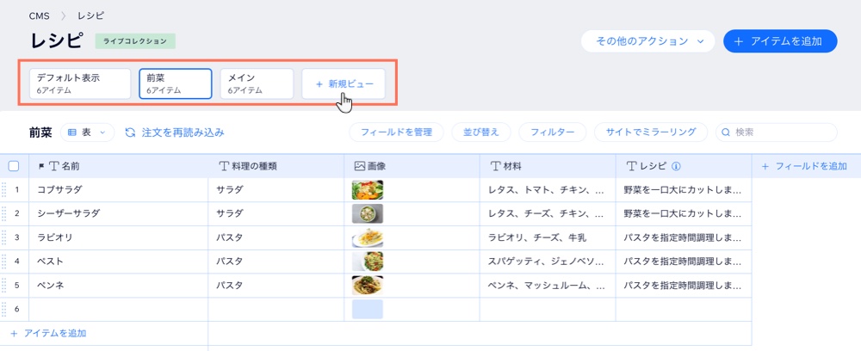
Task: Expand the その他のアクション dropdown
Action: point(647,40)
